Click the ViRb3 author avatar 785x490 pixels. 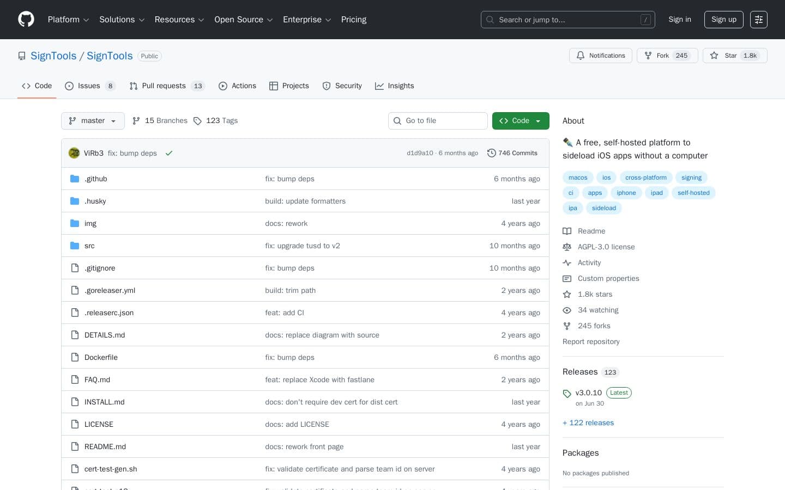[x=74, y=154]
